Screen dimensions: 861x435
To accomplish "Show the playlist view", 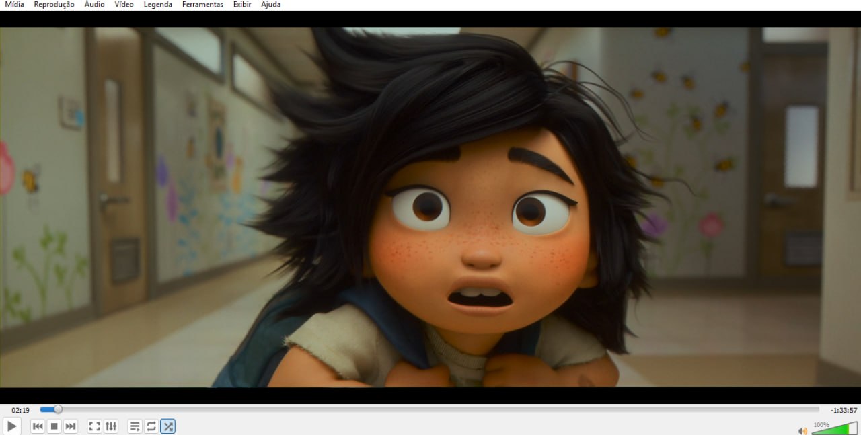I will 135,426.
